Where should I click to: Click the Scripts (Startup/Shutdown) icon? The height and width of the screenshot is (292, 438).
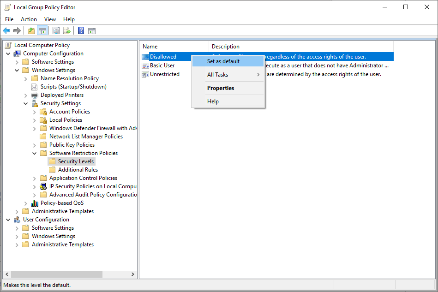coord(34,87)
